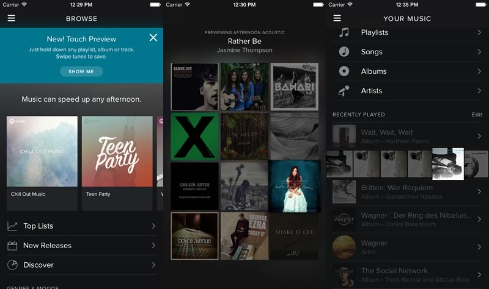Open hamburger menu on Browse screen

pos(11,18)
